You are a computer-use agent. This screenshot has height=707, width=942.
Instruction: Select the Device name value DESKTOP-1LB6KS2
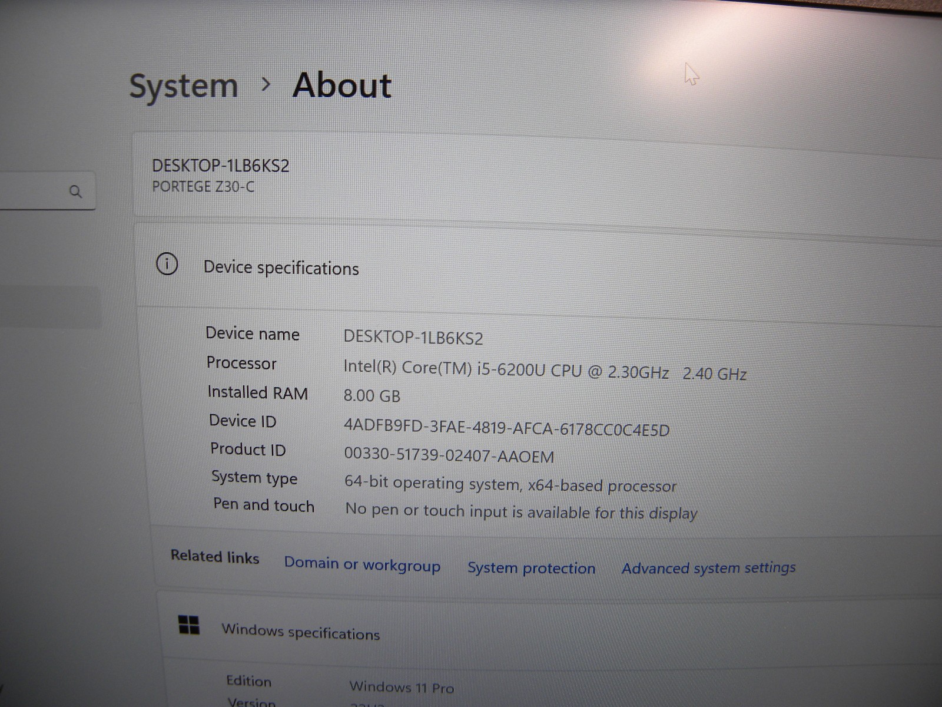(413, 338)
